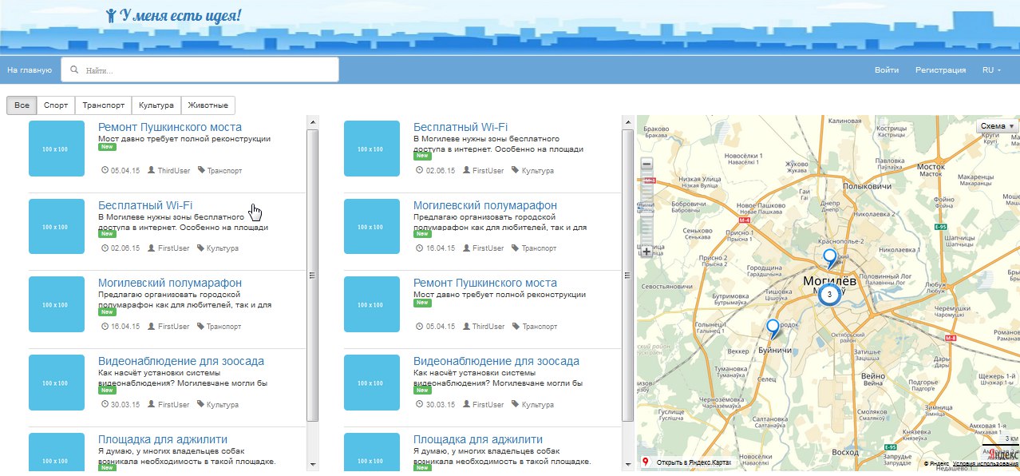Open right-list idea Могилевский полумарафон

point(485,205)
